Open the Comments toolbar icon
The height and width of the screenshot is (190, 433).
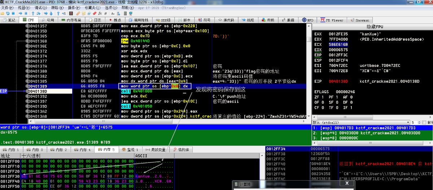tap(84, 13)
